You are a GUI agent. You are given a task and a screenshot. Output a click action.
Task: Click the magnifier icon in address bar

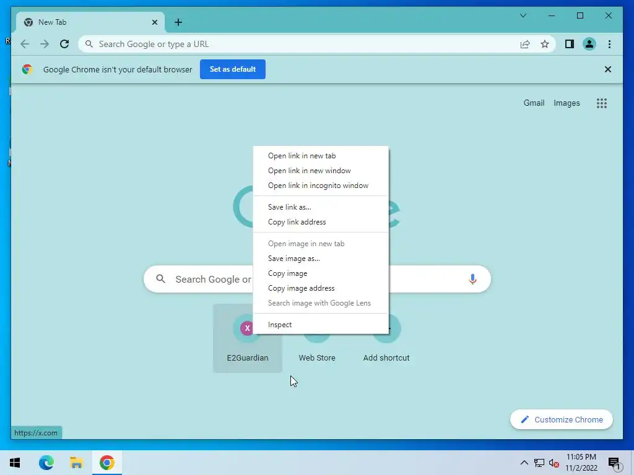[x=89, y=44]
